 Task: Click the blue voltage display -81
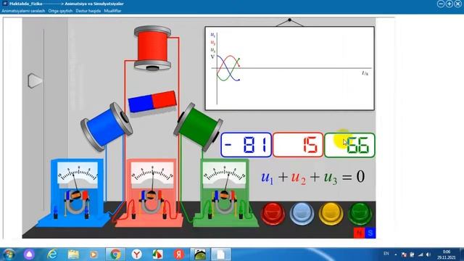(x=246, y=145)
